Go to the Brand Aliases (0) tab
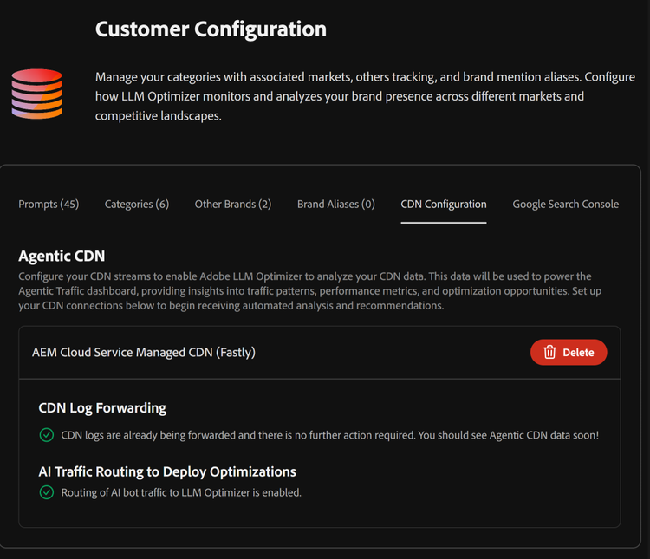 335,204
